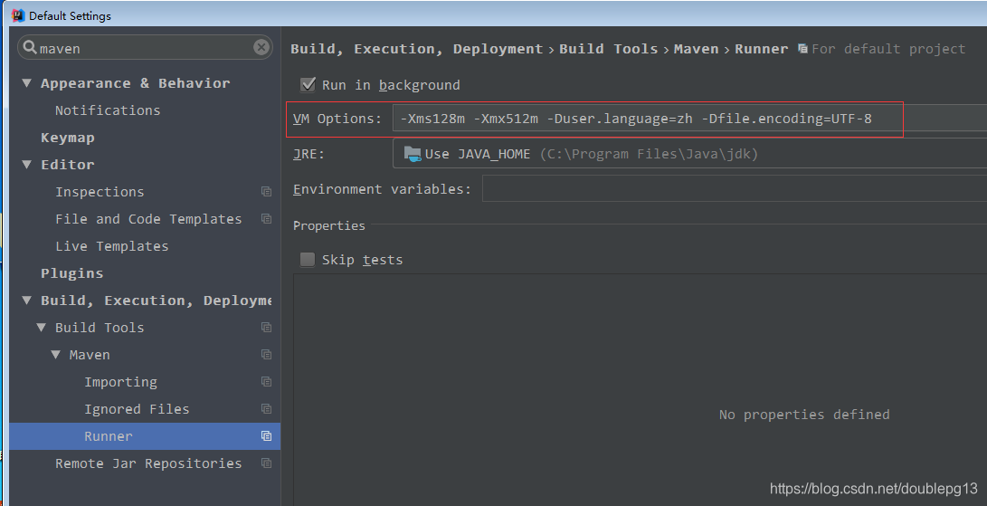987x506 pixels.
Task: Click Build, Execution, Deployment in breadcrumb
Action: [416, 49]
